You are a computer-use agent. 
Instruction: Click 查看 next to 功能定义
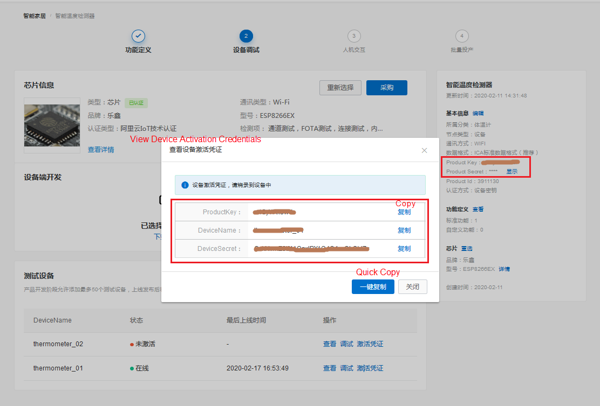point(478,209)
